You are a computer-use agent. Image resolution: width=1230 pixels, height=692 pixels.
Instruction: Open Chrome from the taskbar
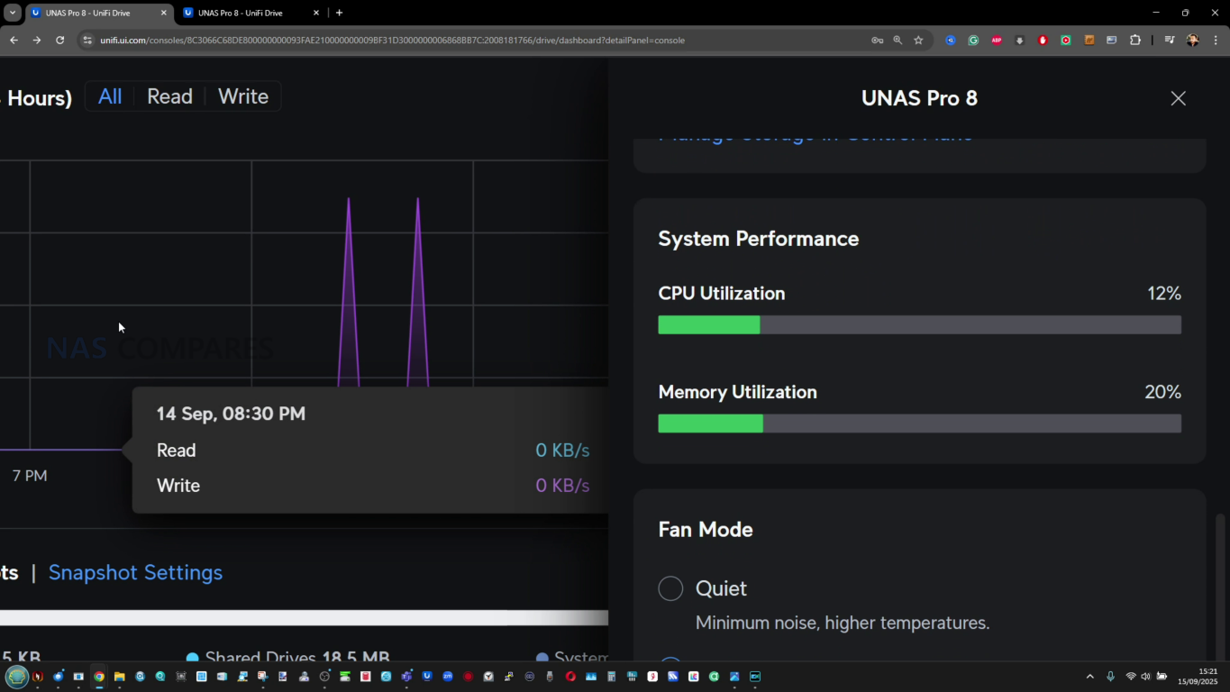pyautogui.click(x=99, y=677)
